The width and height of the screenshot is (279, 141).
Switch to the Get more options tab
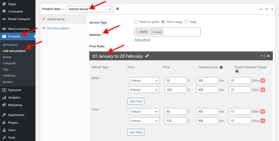point(58,28)
